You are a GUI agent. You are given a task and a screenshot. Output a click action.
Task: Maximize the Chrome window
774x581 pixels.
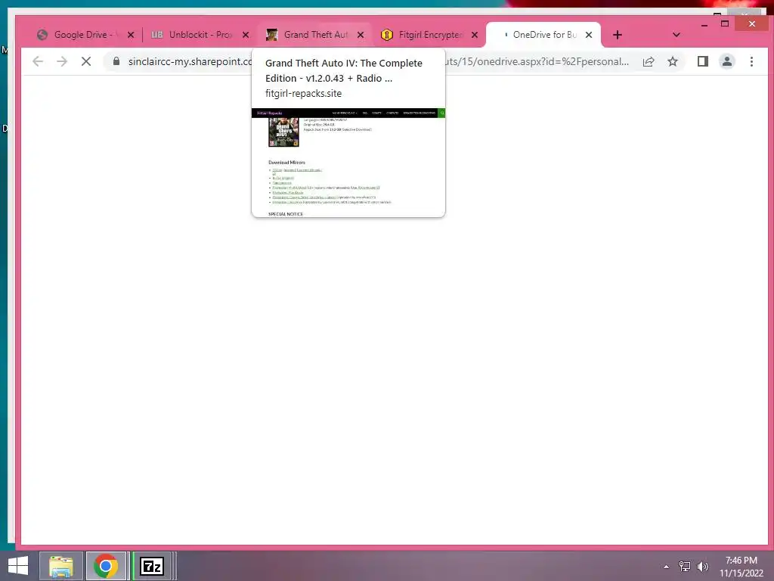tap(725, 23)
